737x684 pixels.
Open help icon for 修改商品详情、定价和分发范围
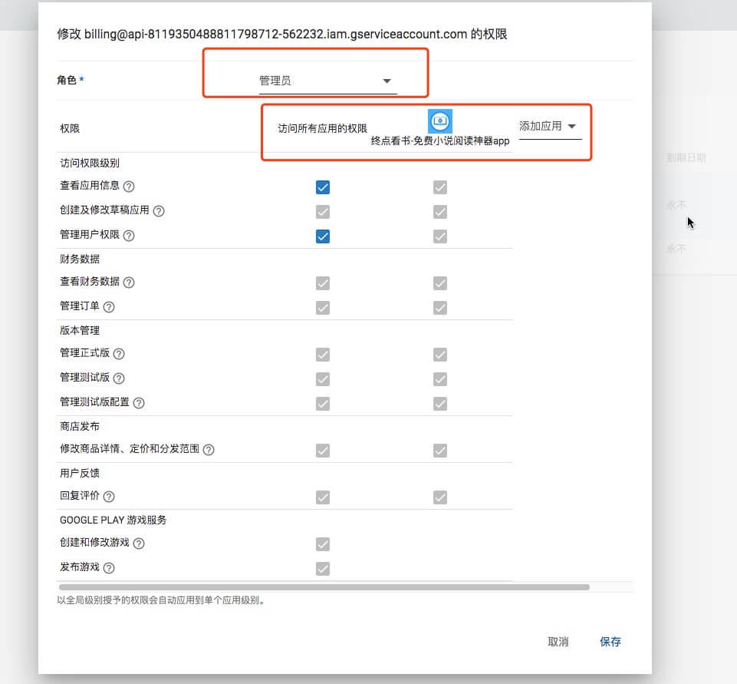(x=209, y=450)
